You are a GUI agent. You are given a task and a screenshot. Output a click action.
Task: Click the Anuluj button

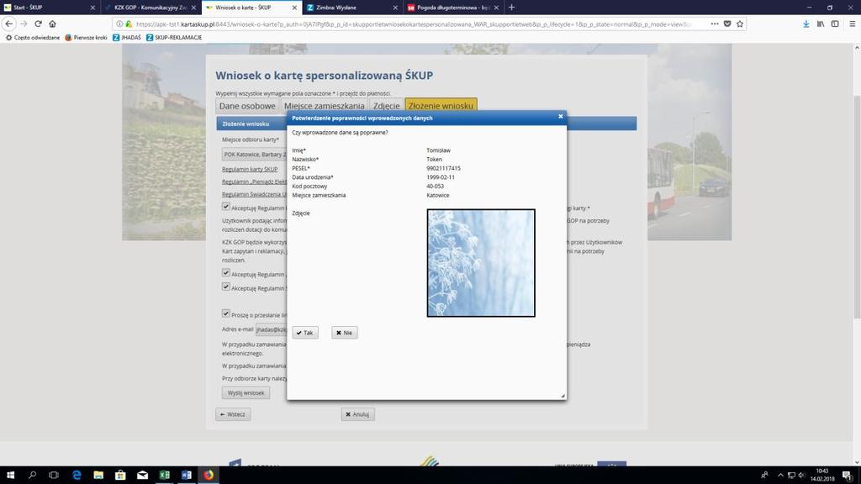(357, 414)
